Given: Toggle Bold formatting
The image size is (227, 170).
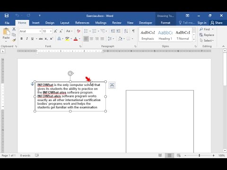Looking at the screenshot, I should pos(22,39).
